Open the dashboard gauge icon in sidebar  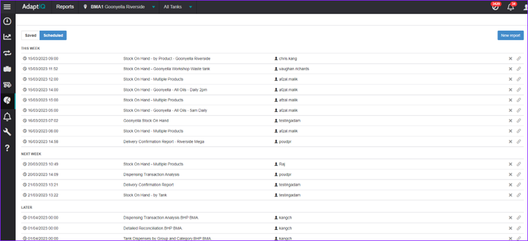pos(7,22)
